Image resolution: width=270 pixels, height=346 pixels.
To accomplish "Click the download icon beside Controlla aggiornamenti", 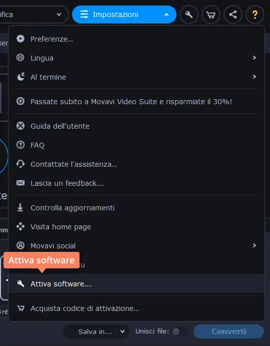I will click(20, 207).
